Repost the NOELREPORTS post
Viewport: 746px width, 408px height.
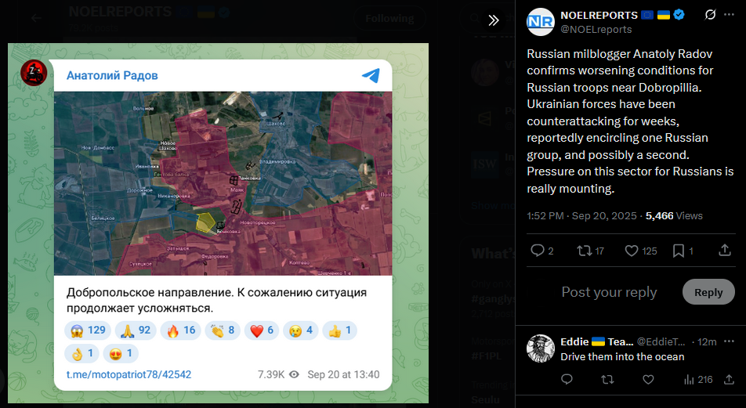pos(584,250)
